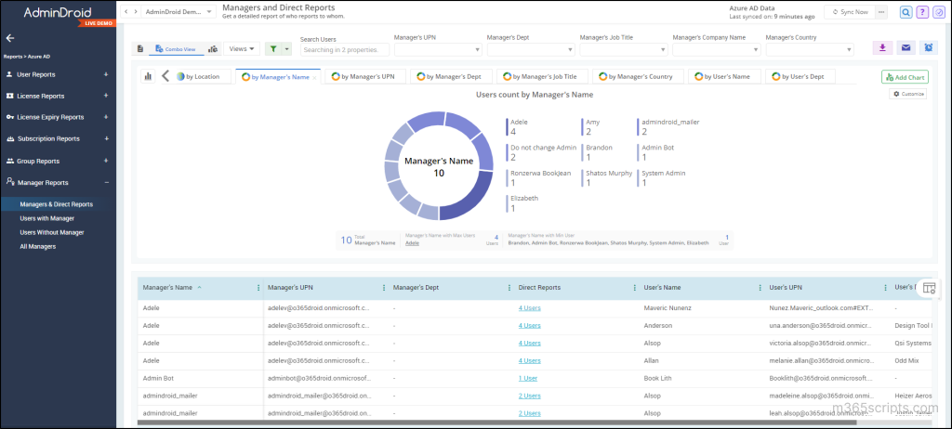The width and height of the screenshot is (952, 429).
Task: Expand the License Reports sidebar section
Action: pos(106,96)
